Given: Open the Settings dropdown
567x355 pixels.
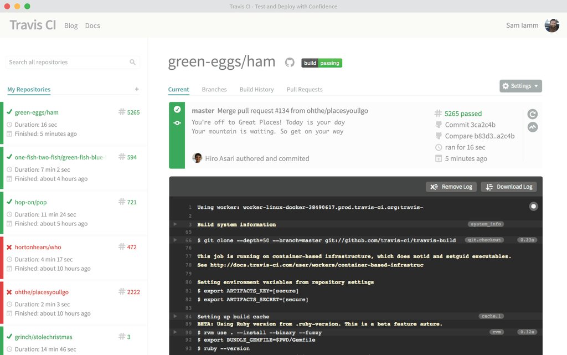Looking at the screenshot, I should (x=520, y=86).
